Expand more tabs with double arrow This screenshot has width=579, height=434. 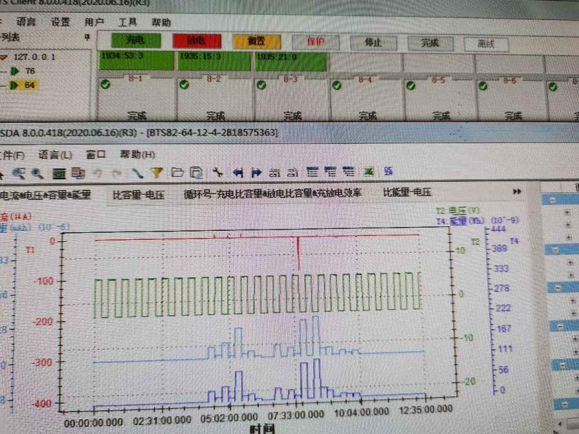click(517, 192)
